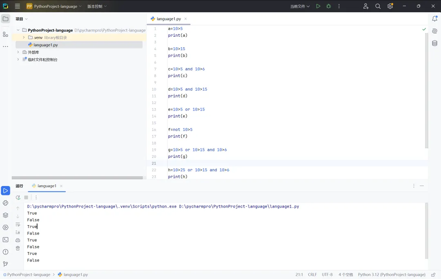Image resolution: width=441 pixels, height=279 pixels.
Task: Open IDE settings gear
Action: (x=390, y=6)
